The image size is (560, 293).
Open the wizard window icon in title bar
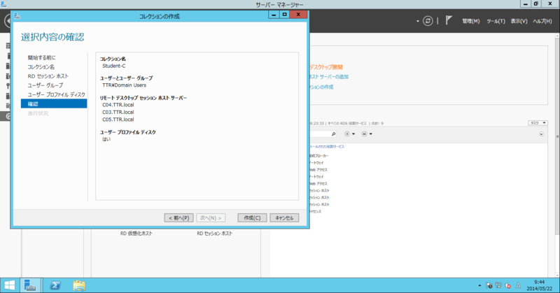click(17, 16)
